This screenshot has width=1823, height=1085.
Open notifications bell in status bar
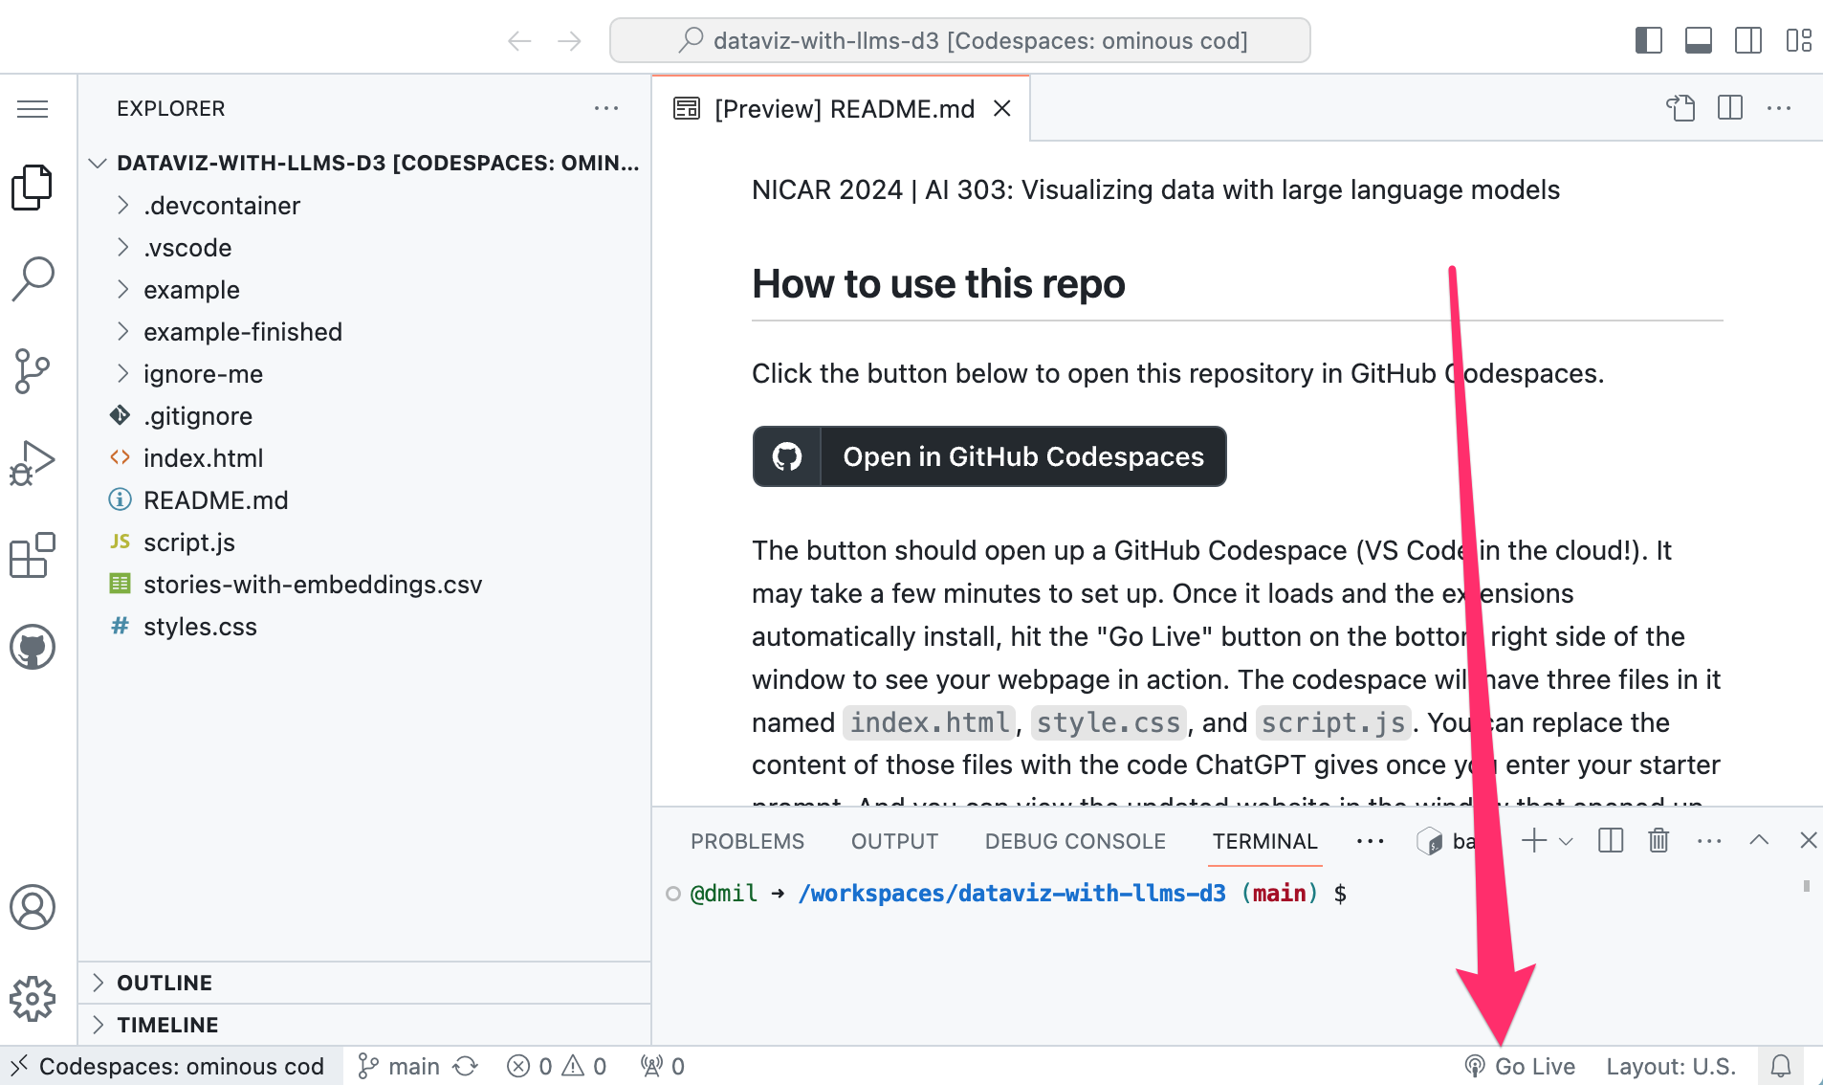click(1781, 1066)
